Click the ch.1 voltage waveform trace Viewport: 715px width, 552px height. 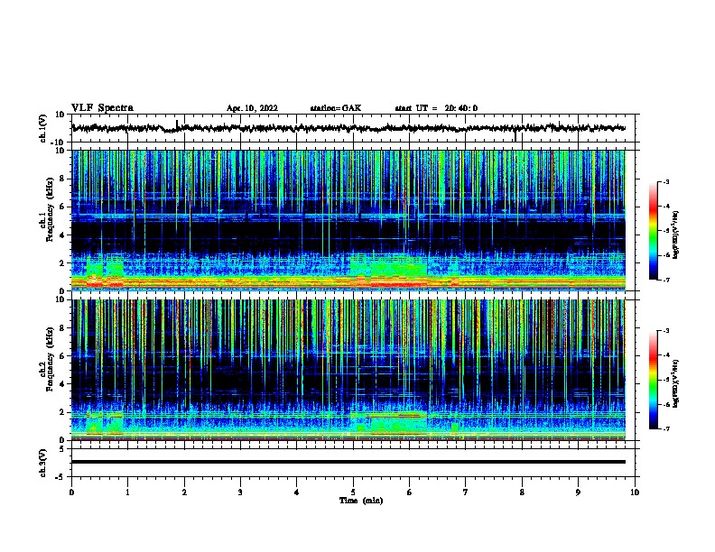click(x=348, y=128)
